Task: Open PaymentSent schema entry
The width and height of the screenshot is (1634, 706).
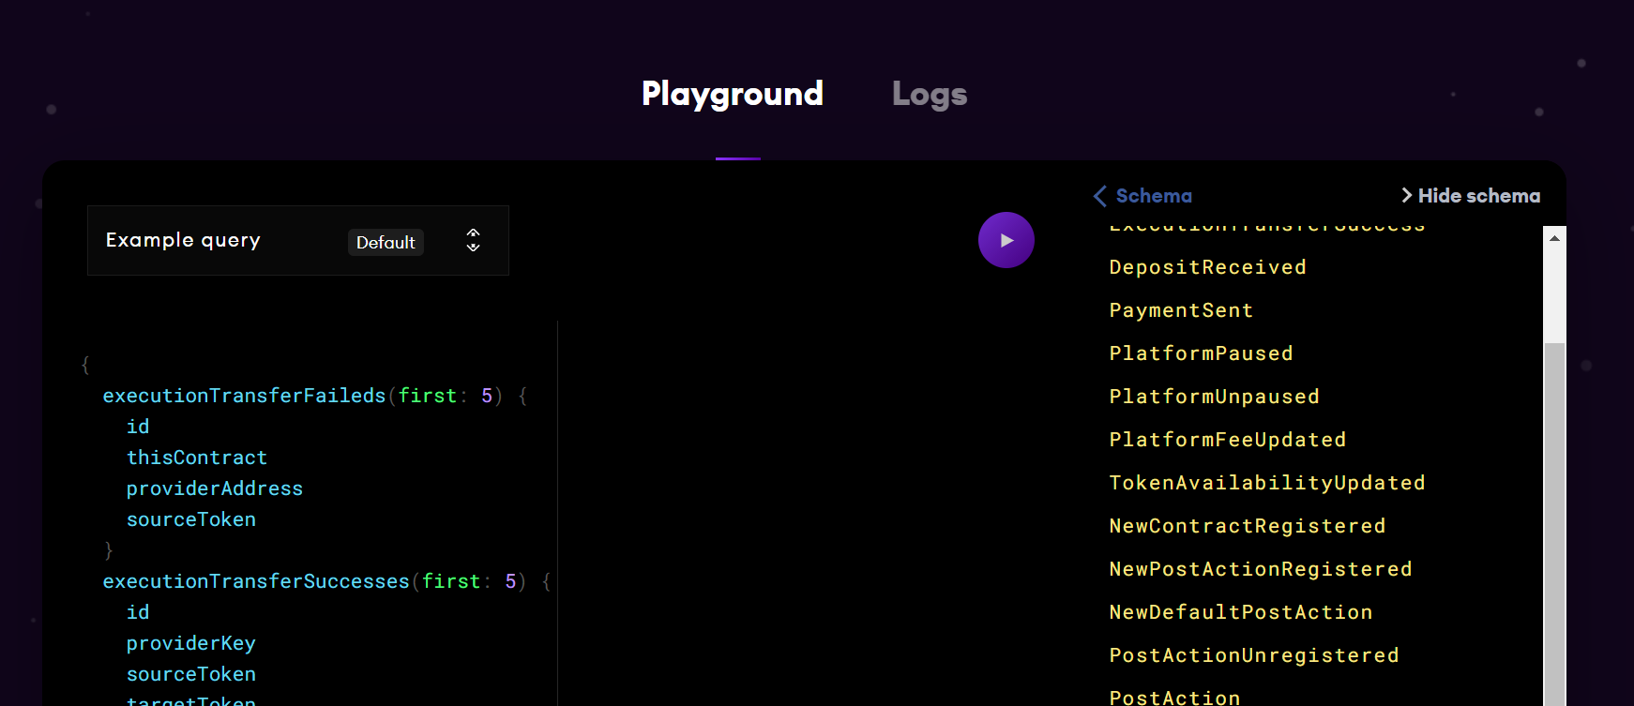Action: click(1181, 310)
